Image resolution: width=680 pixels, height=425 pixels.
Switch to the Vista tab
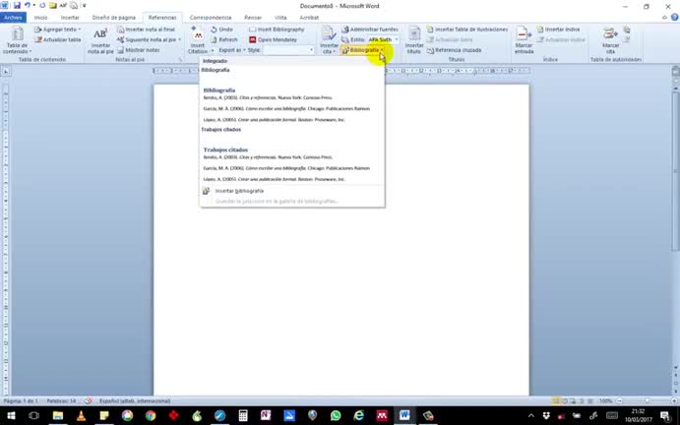(280, 18)
